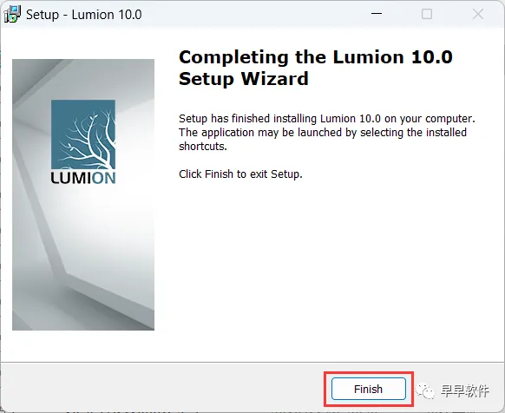Minimize the Lumion Setup window
The image size is (505, 413).
[377, 14]
